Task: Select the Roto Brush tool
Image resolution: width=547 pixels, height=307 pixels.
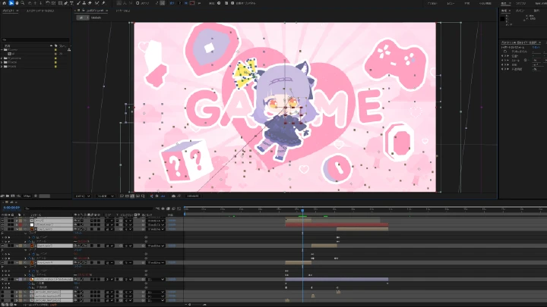Action: click(x=96, y=3)
